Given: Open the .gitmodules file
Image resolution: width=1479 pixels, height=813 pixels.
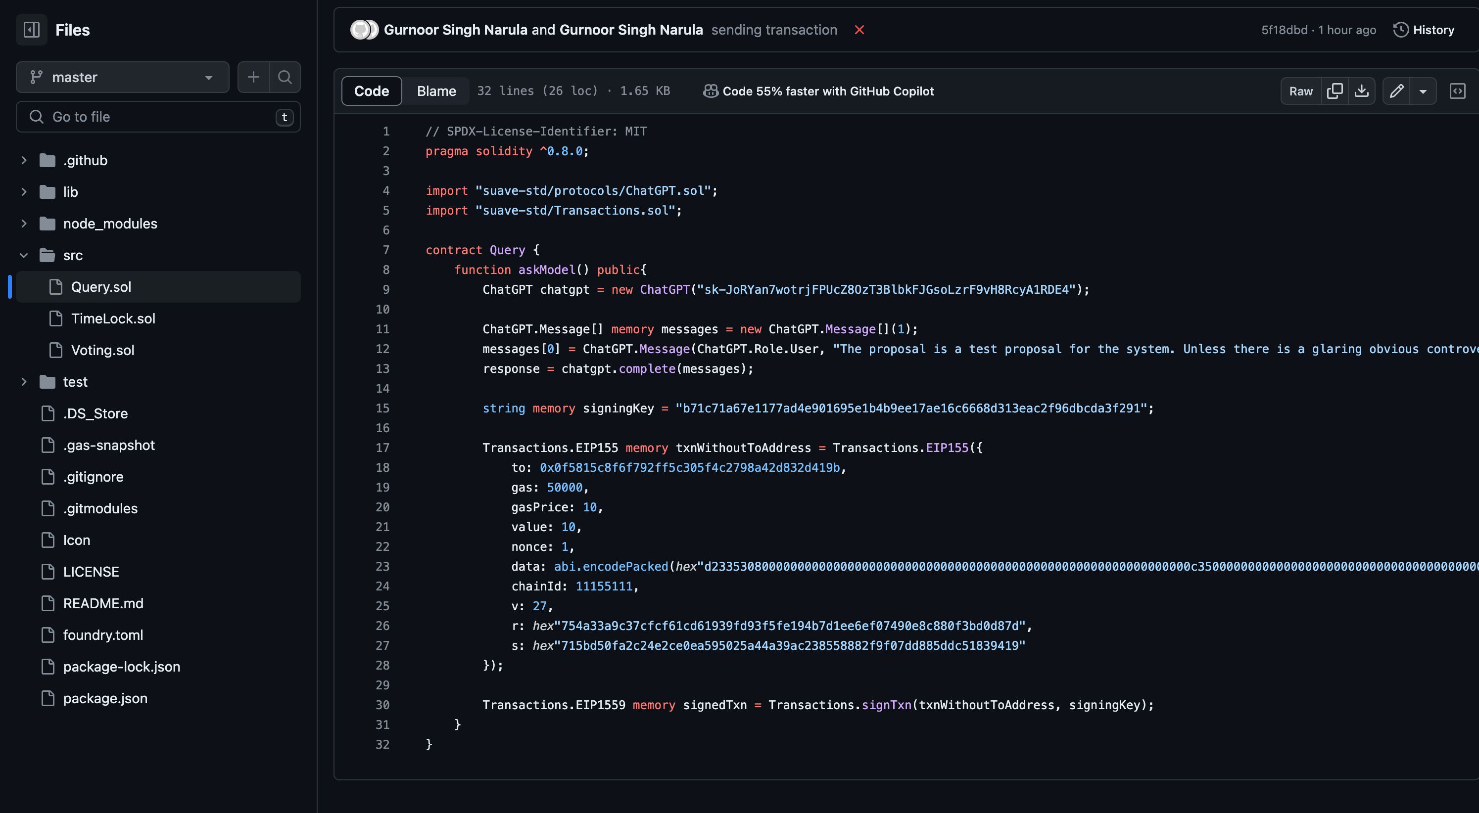Looking at the screenshot, I should [x=100, y=508].
